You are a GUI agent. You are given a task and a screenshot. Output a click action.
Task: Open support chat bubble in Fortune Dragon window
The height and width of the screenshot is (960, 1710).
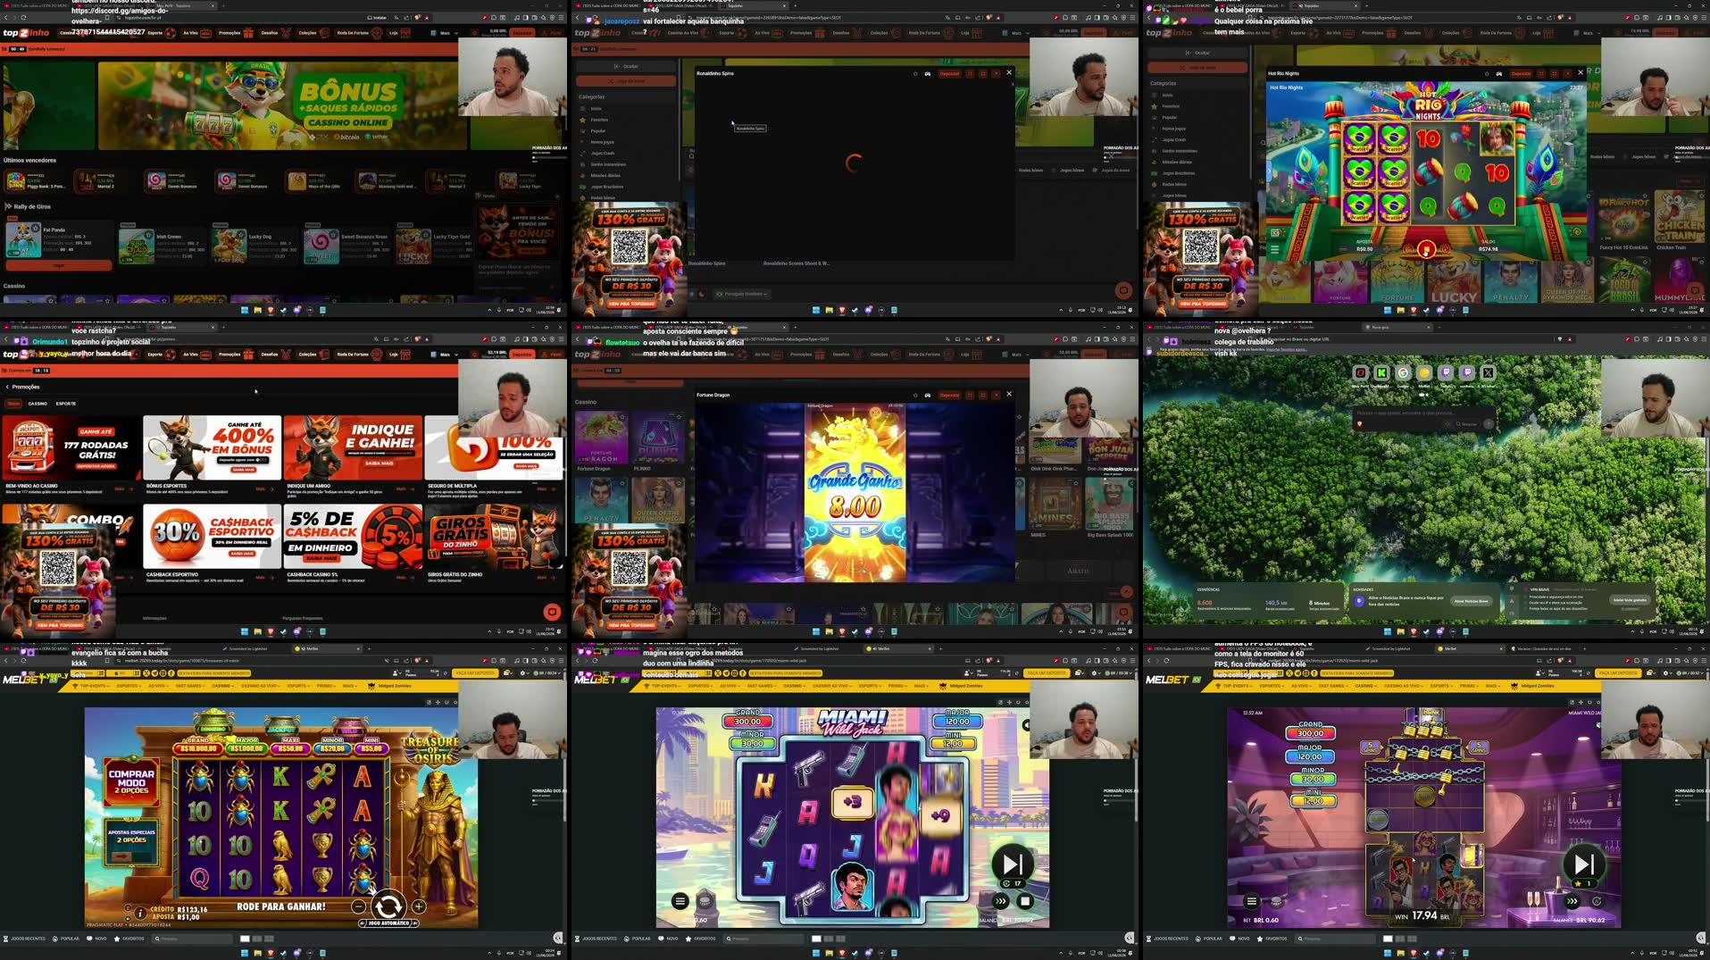point(1123,612)
